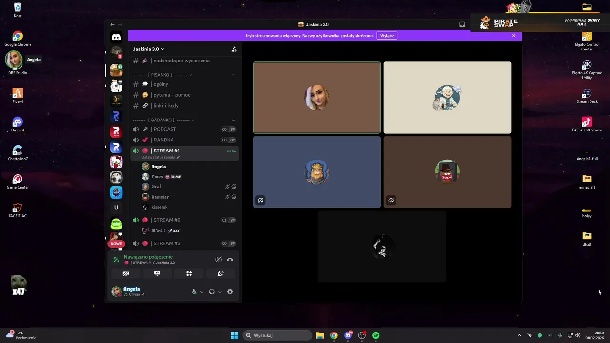Collapse the PISANKO category
The image size is (610, 343).
tap(162, 75)
